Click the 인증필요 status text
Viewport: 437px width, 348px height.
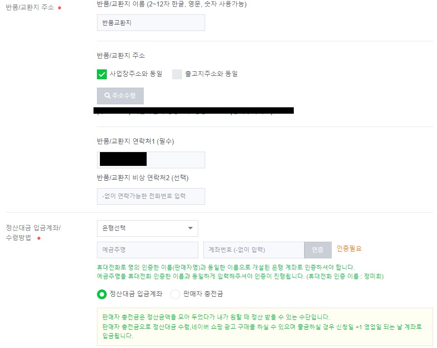[349, 248]
